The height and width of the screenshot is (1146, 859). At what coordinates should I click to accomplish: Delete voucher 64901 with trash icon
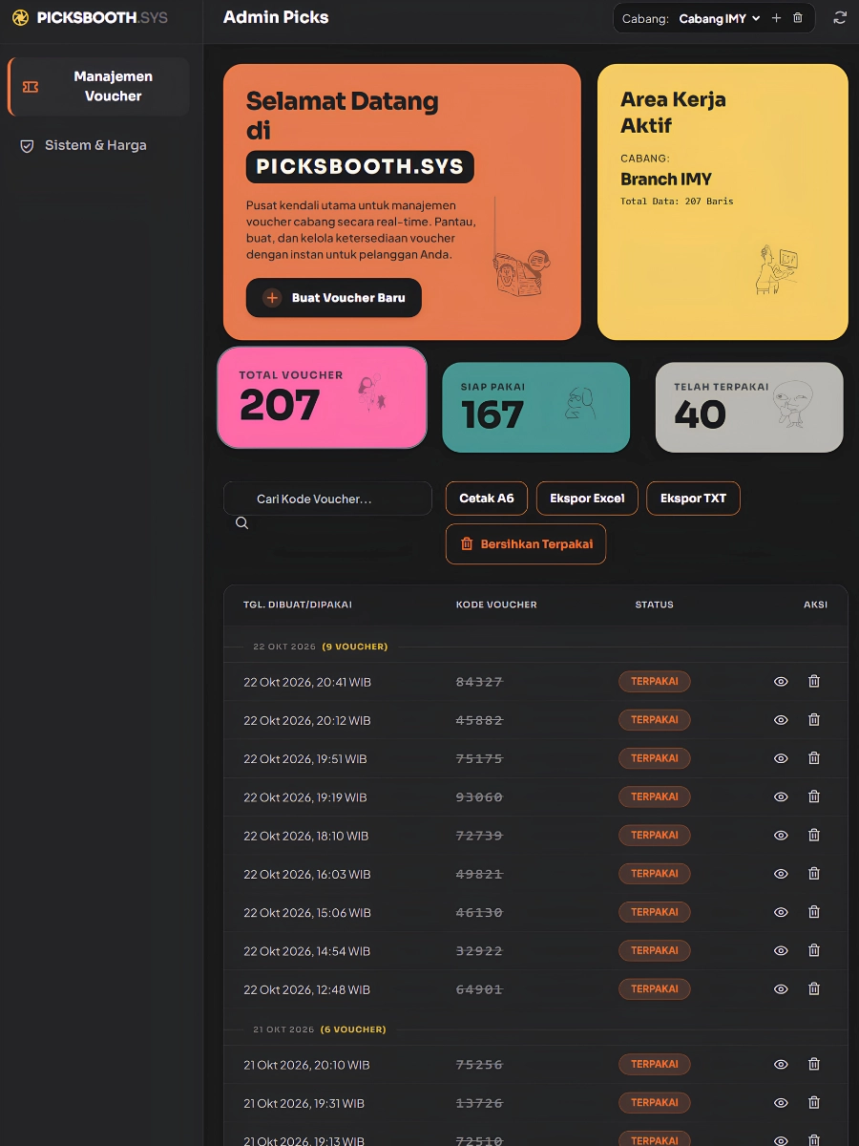tap(814, 989)
